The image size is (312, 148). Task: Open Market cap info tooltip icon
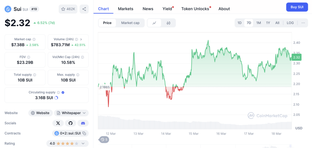(x=34, y=39)
